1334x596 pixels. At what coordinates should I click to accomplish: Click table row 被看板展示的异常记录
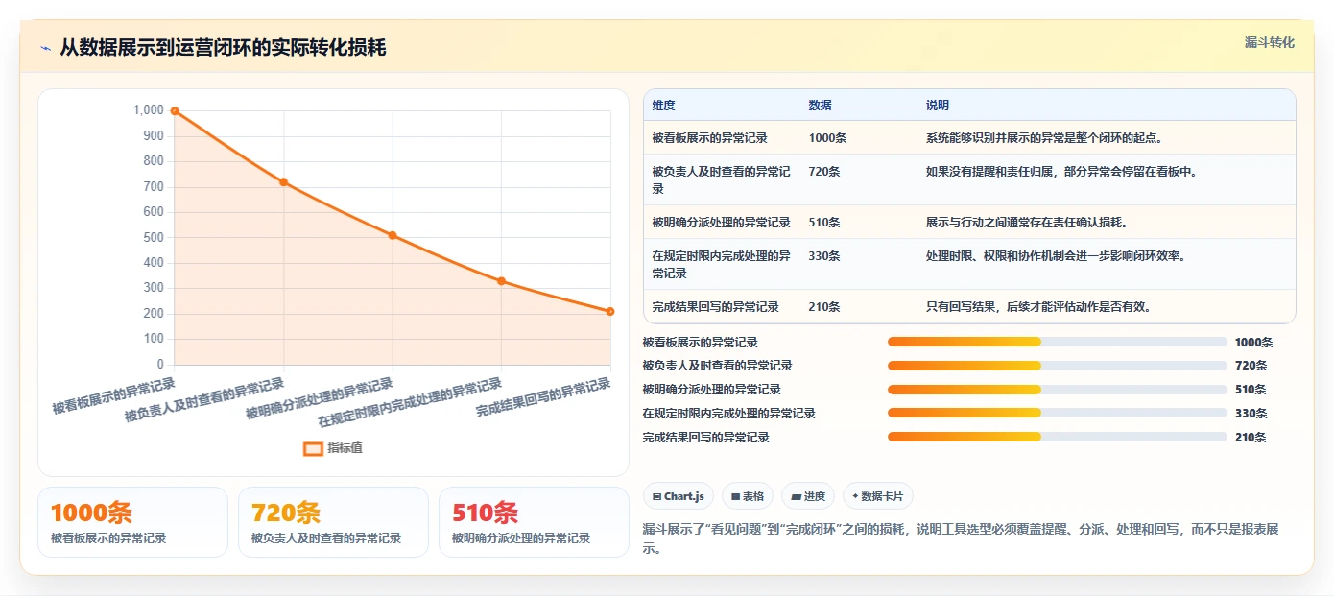click(x=969, y=138)
